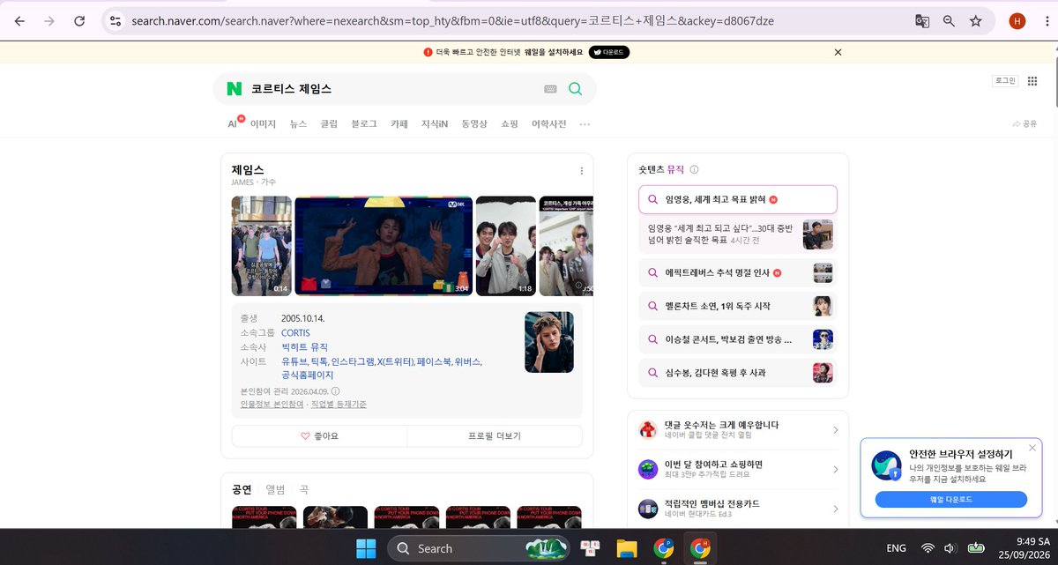Click the info icon next to 숏텐츠 뮤직

694,169
